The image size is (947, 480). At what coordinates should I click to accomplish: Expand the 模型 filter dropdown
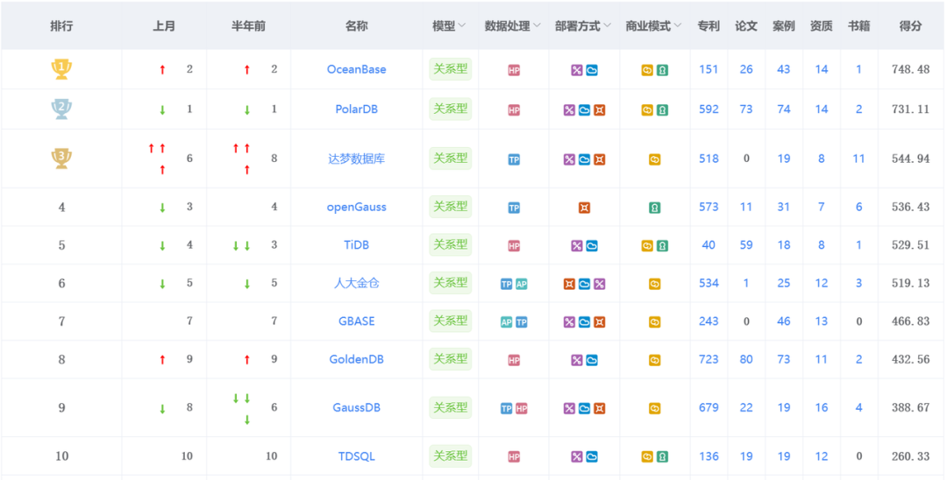[x=462, y=26]
